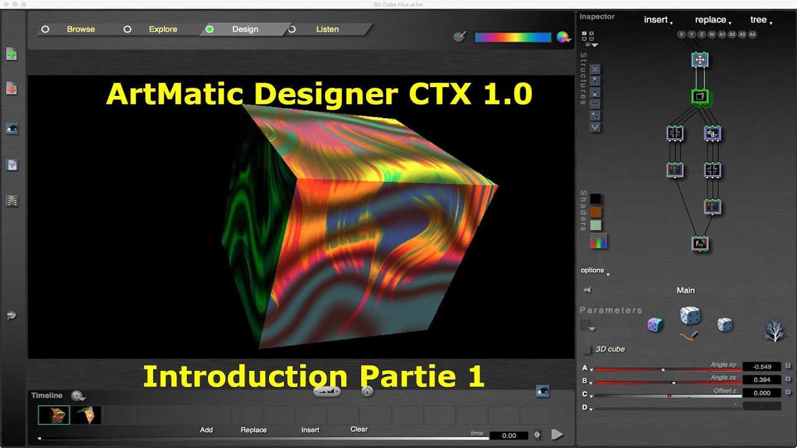
Task: Click the Angle zx value field 0.394
Action: [x=762, y=380]
